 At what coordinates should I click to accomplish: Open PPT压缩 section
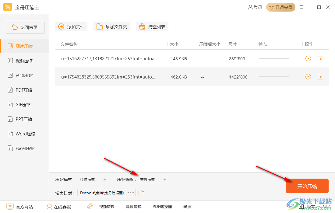point(25,119)
